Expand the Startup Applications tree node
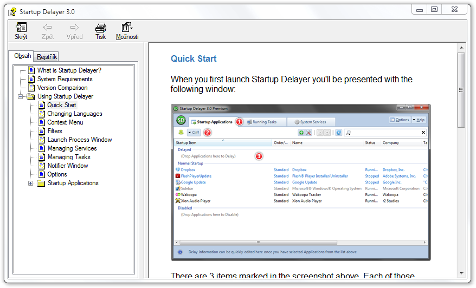Screen dimensions: 476x288 tap(30, 183)
